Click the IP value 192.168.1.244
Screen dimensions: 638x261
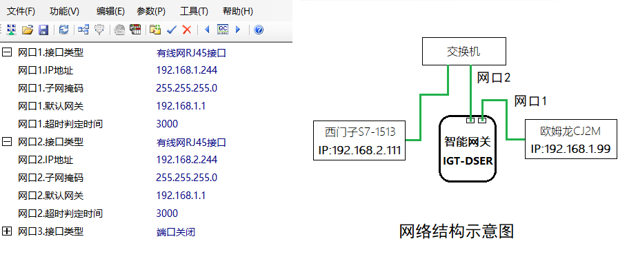coord(187,70)
